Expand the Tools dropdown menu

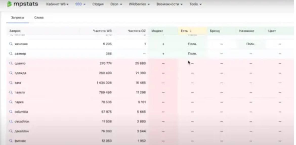tap(196, 4)
